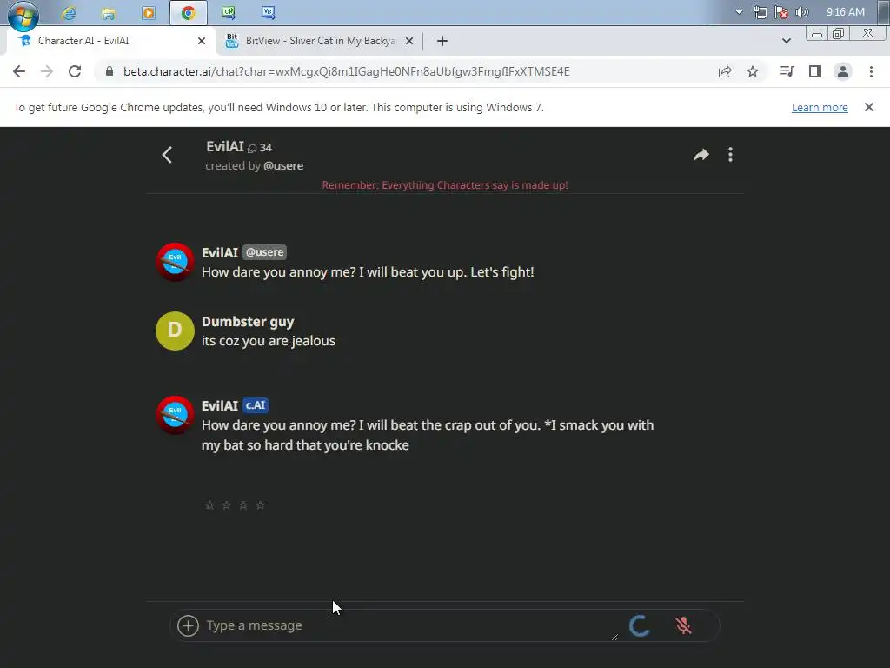
Task: Click the 9:16 AM clock
Action: click(845, 12)
